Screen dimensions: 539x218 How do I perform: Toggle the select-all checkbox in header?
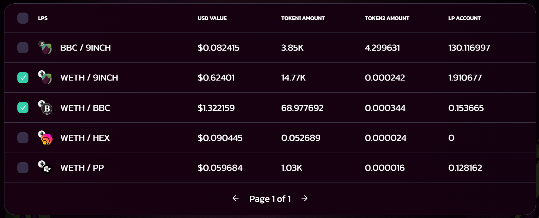coord(23,18)
